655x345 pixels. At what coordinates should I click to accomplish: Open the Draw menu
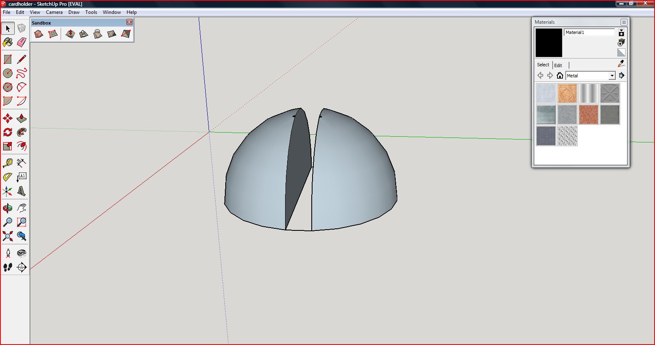[x=74, y=12]
